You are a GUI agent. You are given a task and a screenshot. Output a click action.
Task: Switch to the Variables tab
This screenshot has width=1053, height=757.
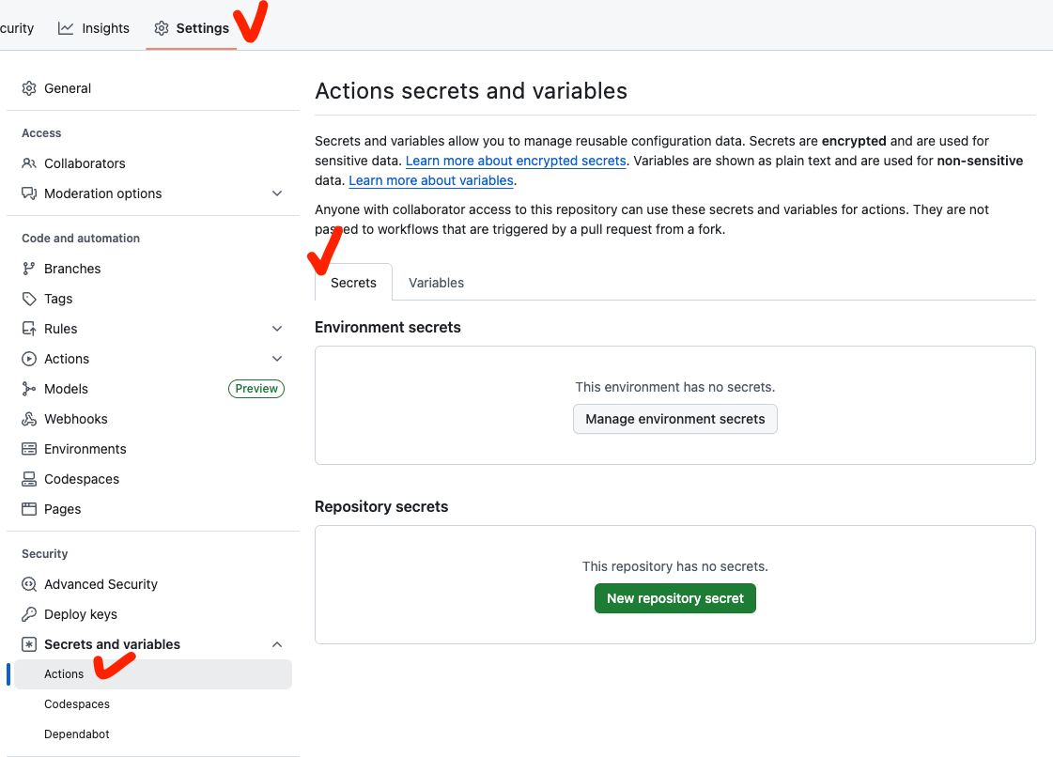point(436,283)
